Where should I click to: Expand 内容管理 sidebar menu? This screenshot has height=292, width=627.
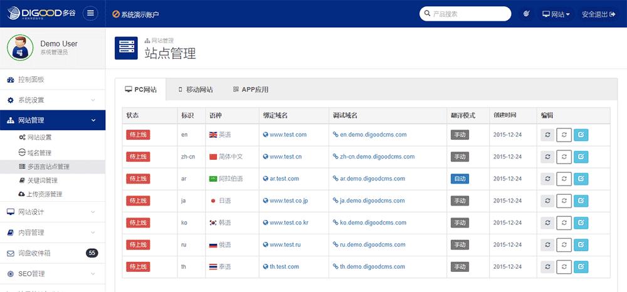point(53,232)
